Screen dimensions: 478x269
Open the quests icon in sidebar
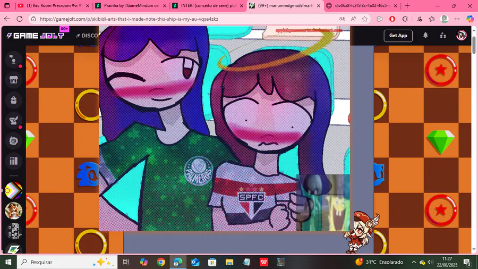coord(13,121)
